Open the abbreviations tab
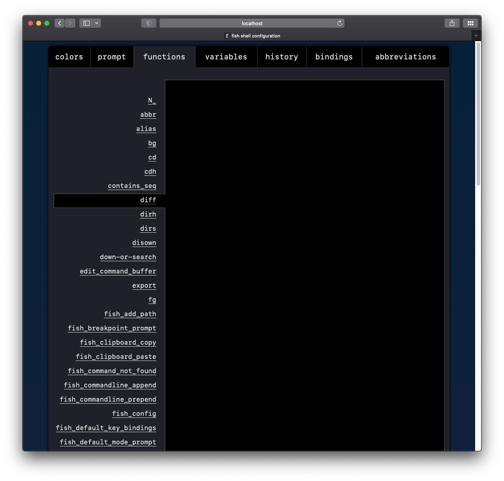504x481 pixels. [405, 57]
